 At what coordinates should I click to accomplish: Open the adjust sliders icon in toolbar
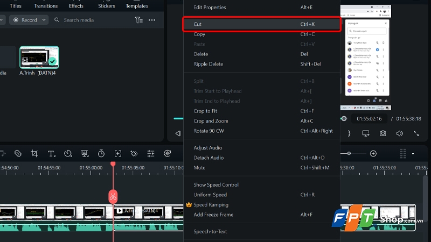tap(151, 154)
